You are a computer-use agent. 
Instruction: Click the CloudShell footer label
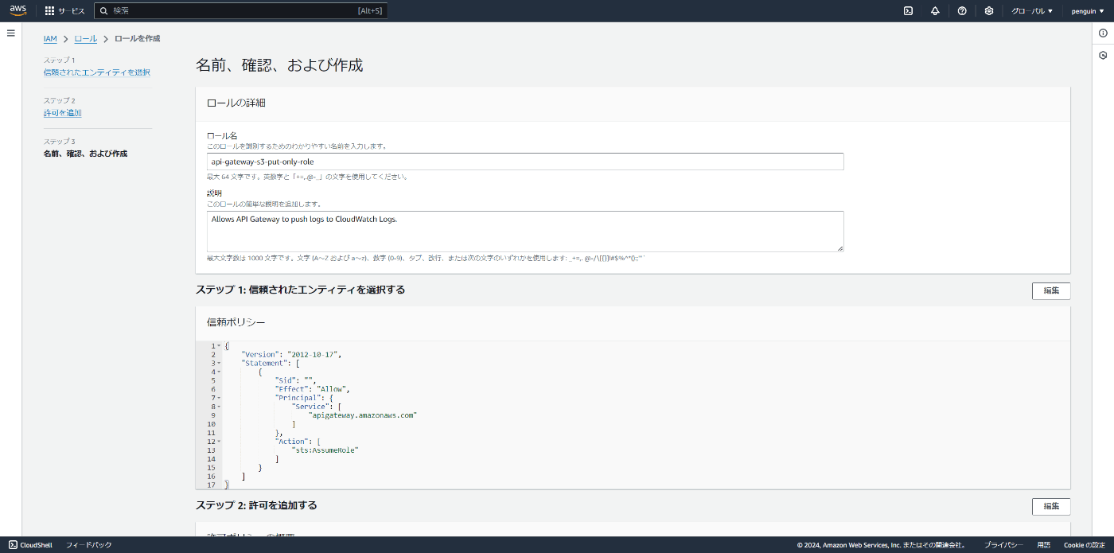point(37,545)
